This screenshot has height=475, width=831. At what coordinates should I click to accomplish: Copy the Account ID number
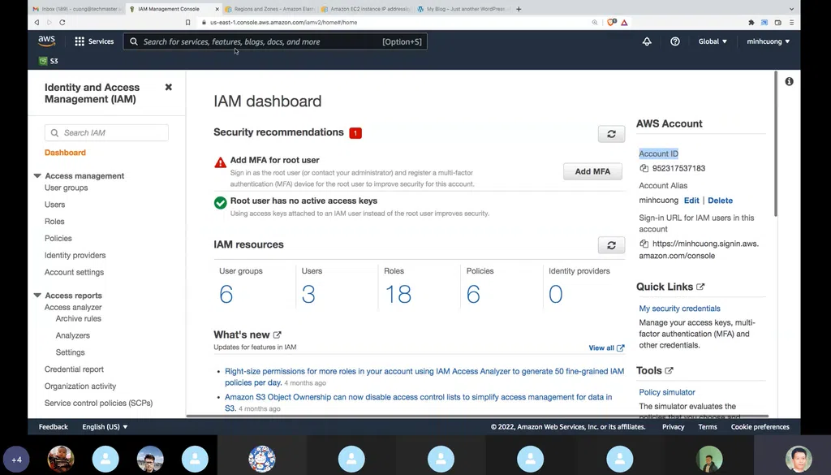point(644,169)
